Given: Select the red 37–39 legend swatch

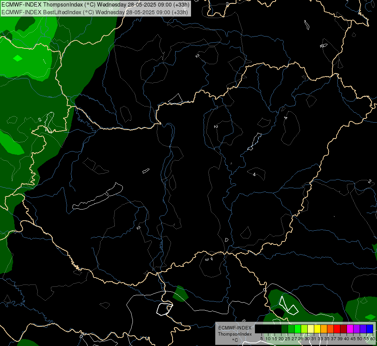Looking at the screenshot, I should tap(337, 329).
